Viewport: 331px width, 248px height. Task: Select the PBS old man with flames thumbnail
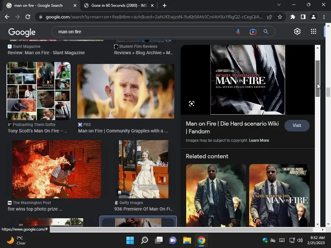tap(126, 91)
